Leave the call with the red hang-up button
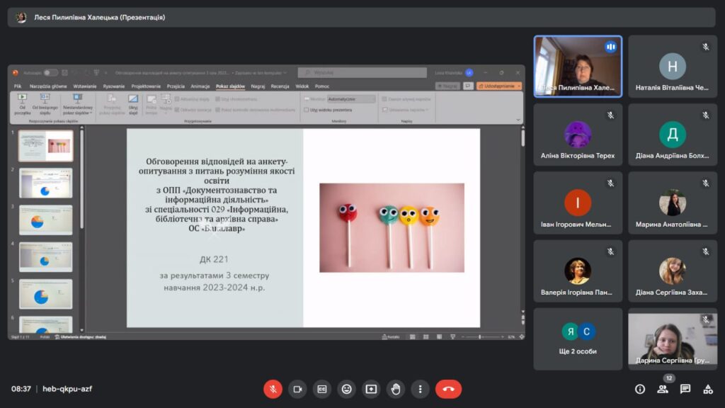 click(448, 389)
